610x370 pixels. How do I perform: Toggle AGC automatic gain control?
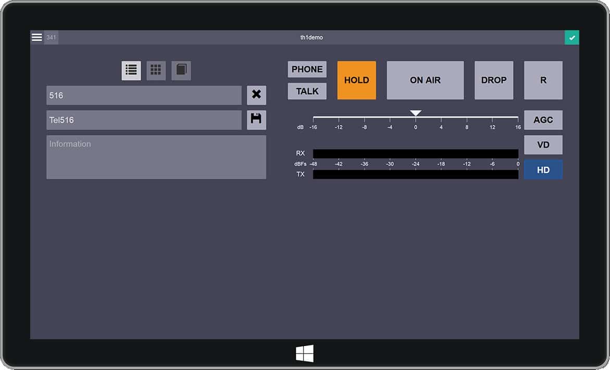[x=543, y=120]
